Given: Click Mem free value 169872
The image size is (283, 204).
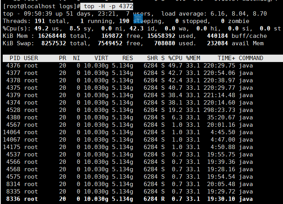Looking at the screenshot, I should 112,36.
